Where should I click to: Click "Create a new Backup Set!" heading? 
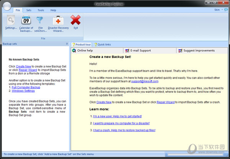(110, 57)
